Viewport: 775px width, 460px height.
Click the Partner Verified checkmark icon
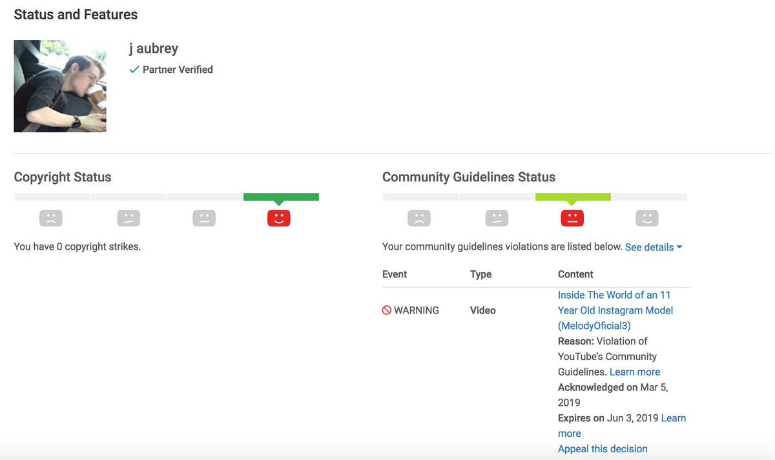134,70
